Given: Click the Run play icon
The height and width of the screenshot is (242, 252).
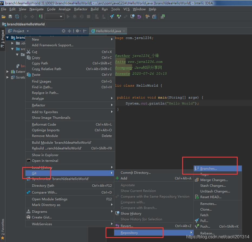Looking at the screenshot, I should [68, 17].
